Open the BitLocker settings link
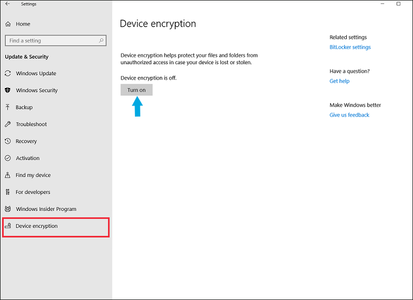413x300 pixels. click(x=350, y=47)
